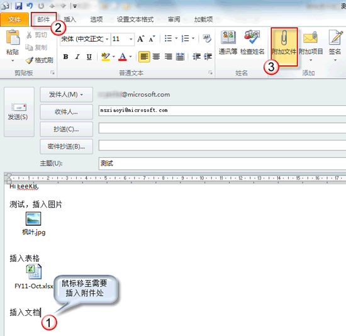Select align text right

pos(168,57)
